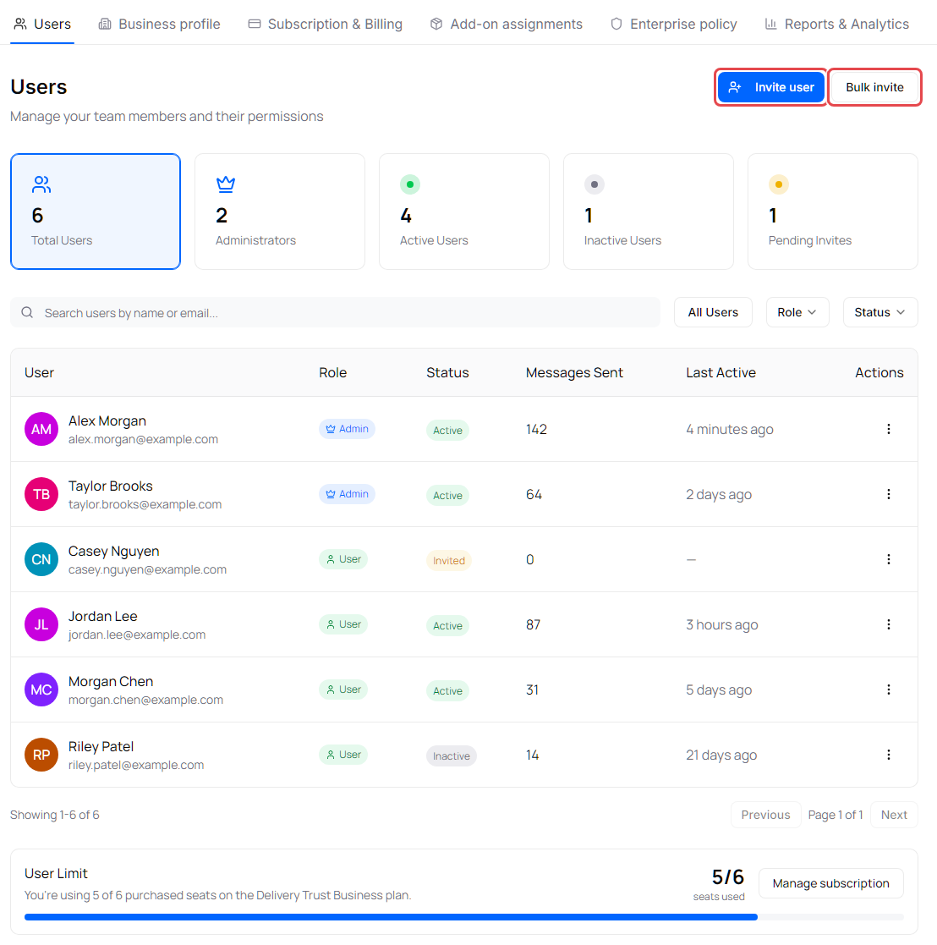Expand the Status filter dropdown
The image size is (937, 945).
tap(880, 312)
